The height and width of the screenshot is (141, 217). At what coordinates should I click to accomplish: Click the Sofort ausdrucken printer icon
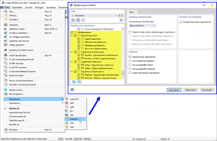6,55
